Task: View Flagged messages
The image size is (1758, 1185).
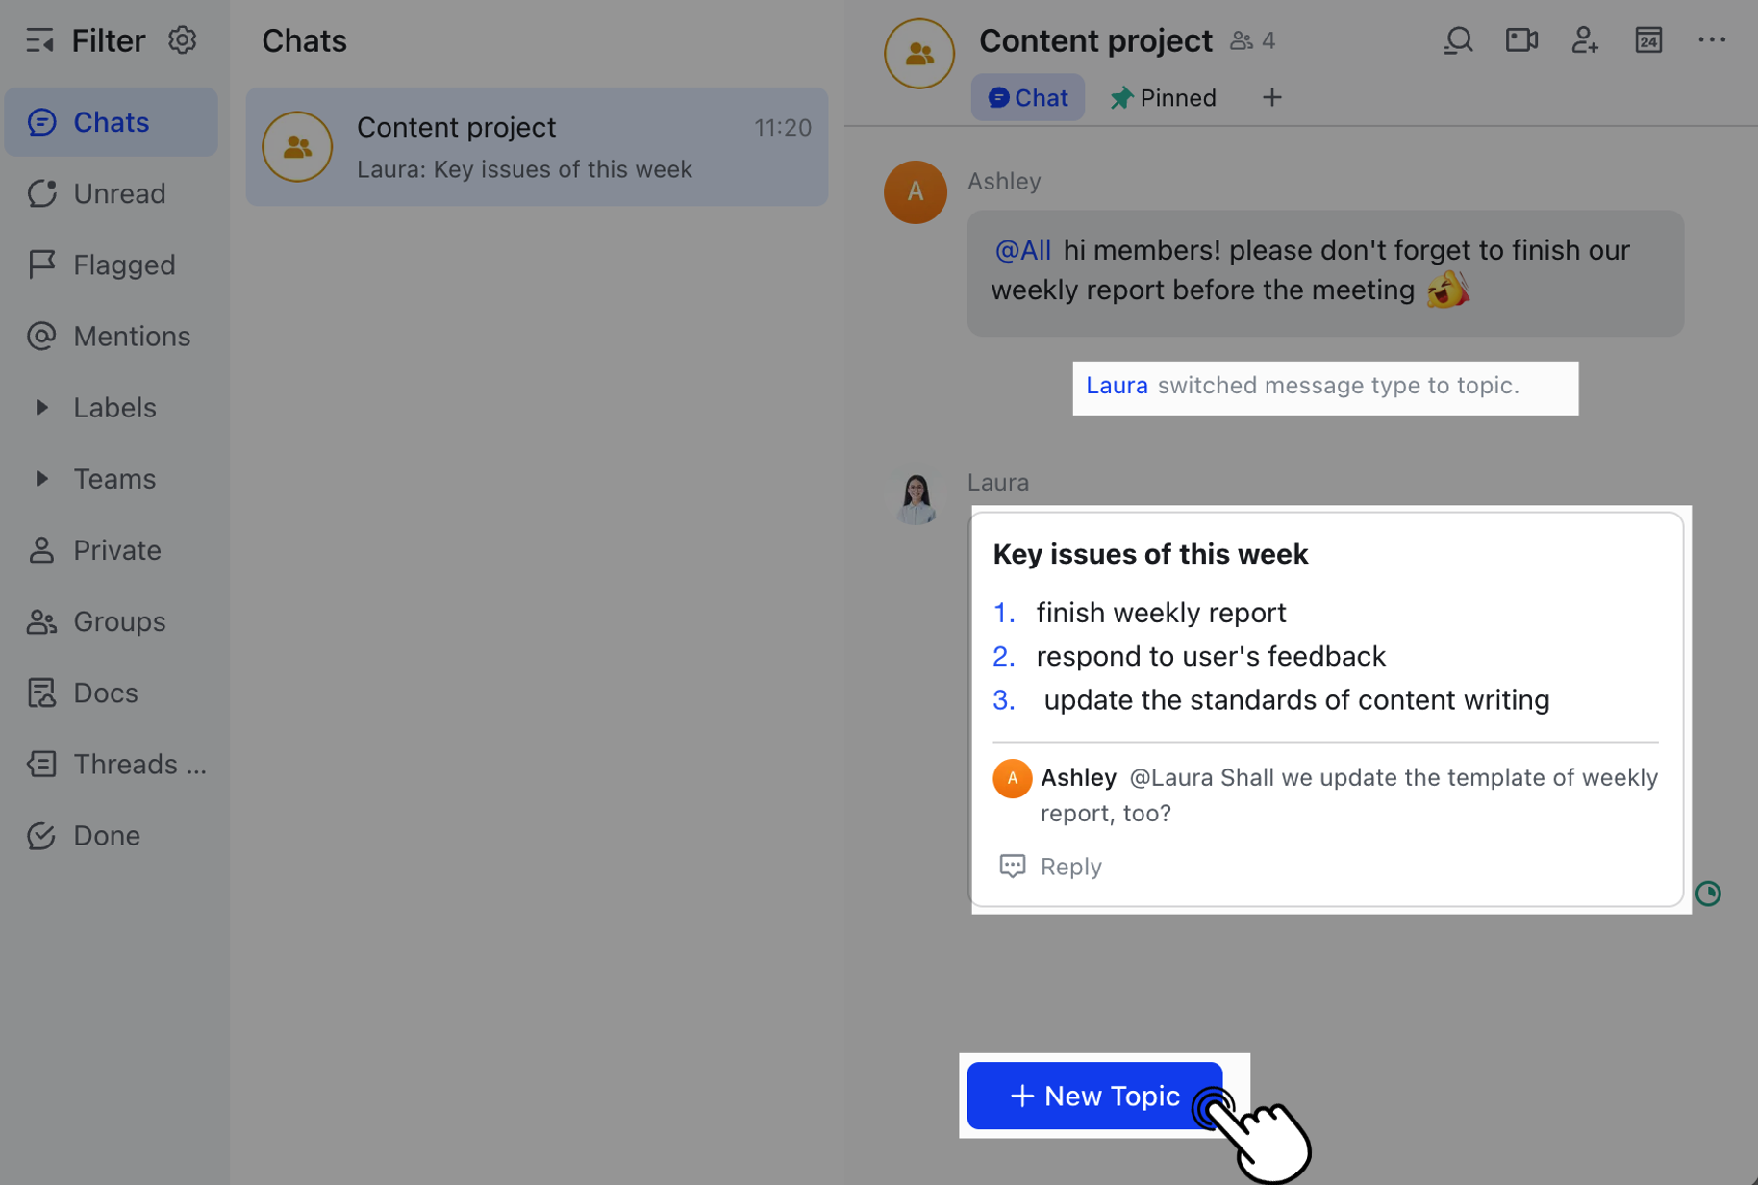Action: 123,265
